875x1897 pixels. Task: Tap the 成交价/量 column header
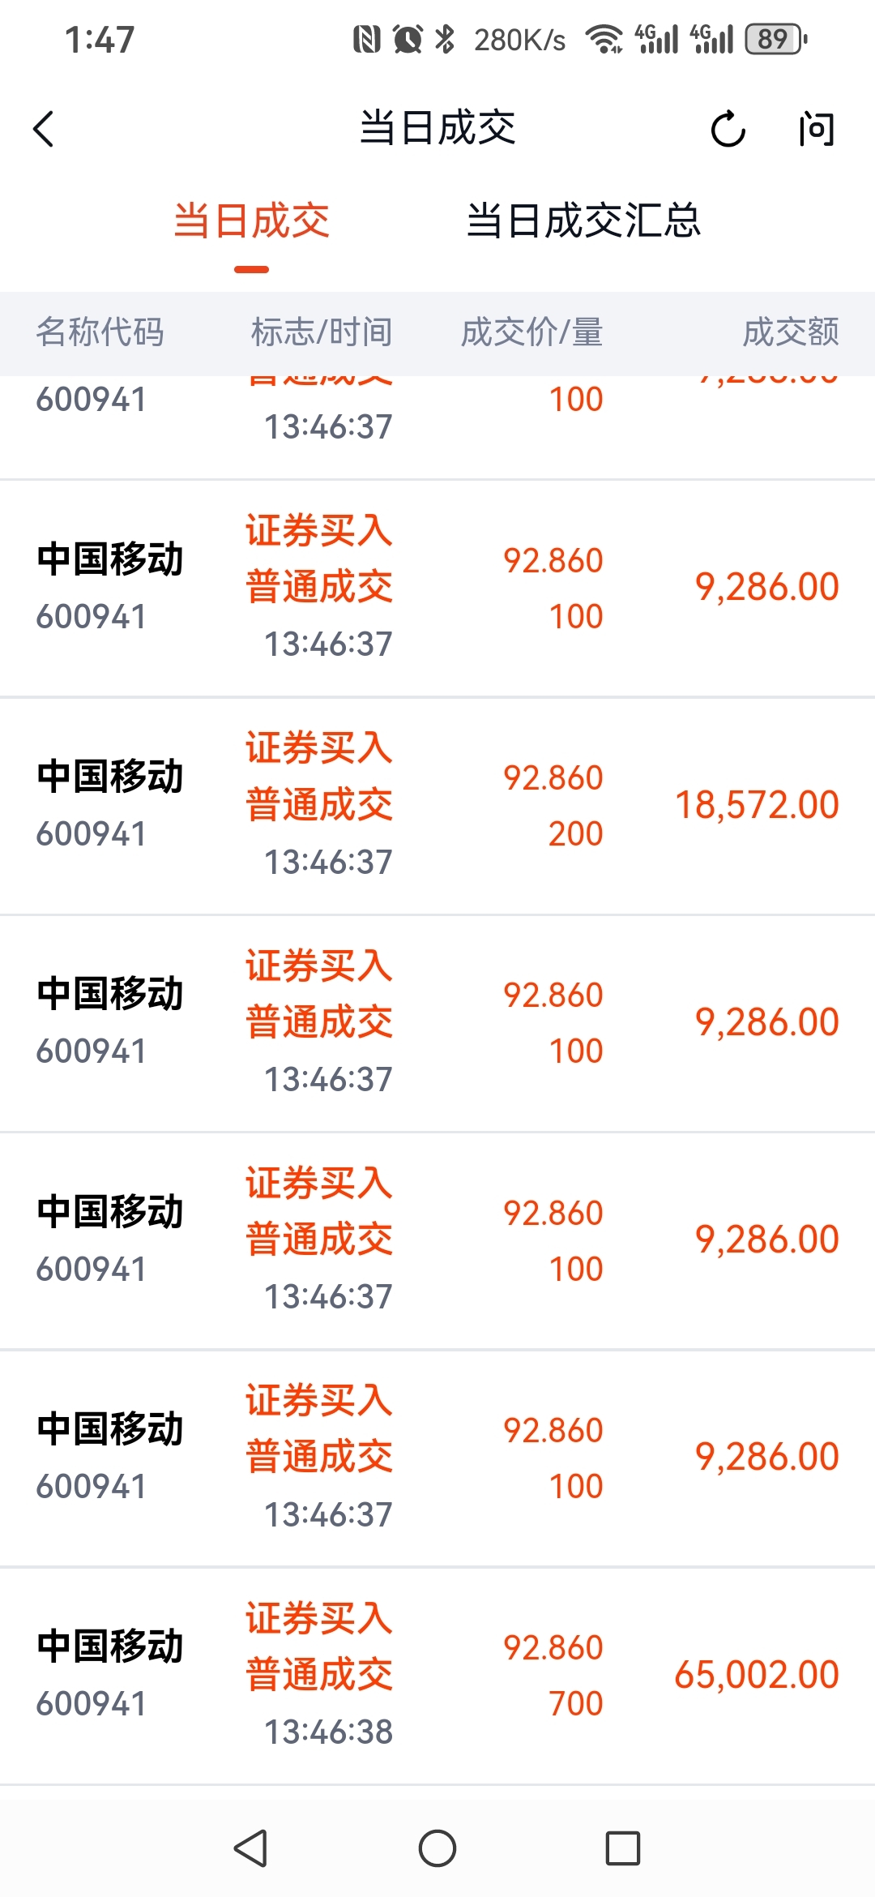pyautogui.click(x=531, y=332)
